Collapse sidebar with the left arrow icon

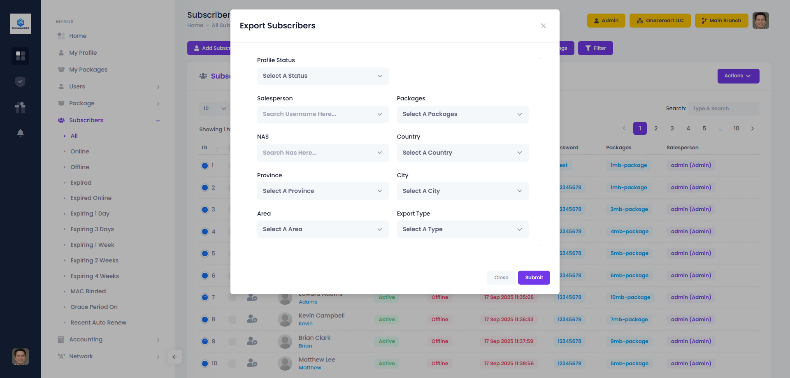coord(174,357)
